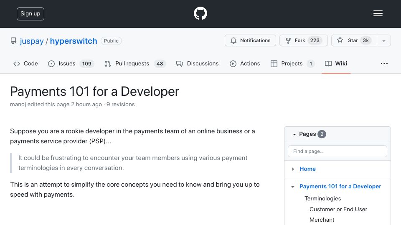401x225 pixels.
Task: Click the 109 issues counter
Action: [x=87, y=63]
